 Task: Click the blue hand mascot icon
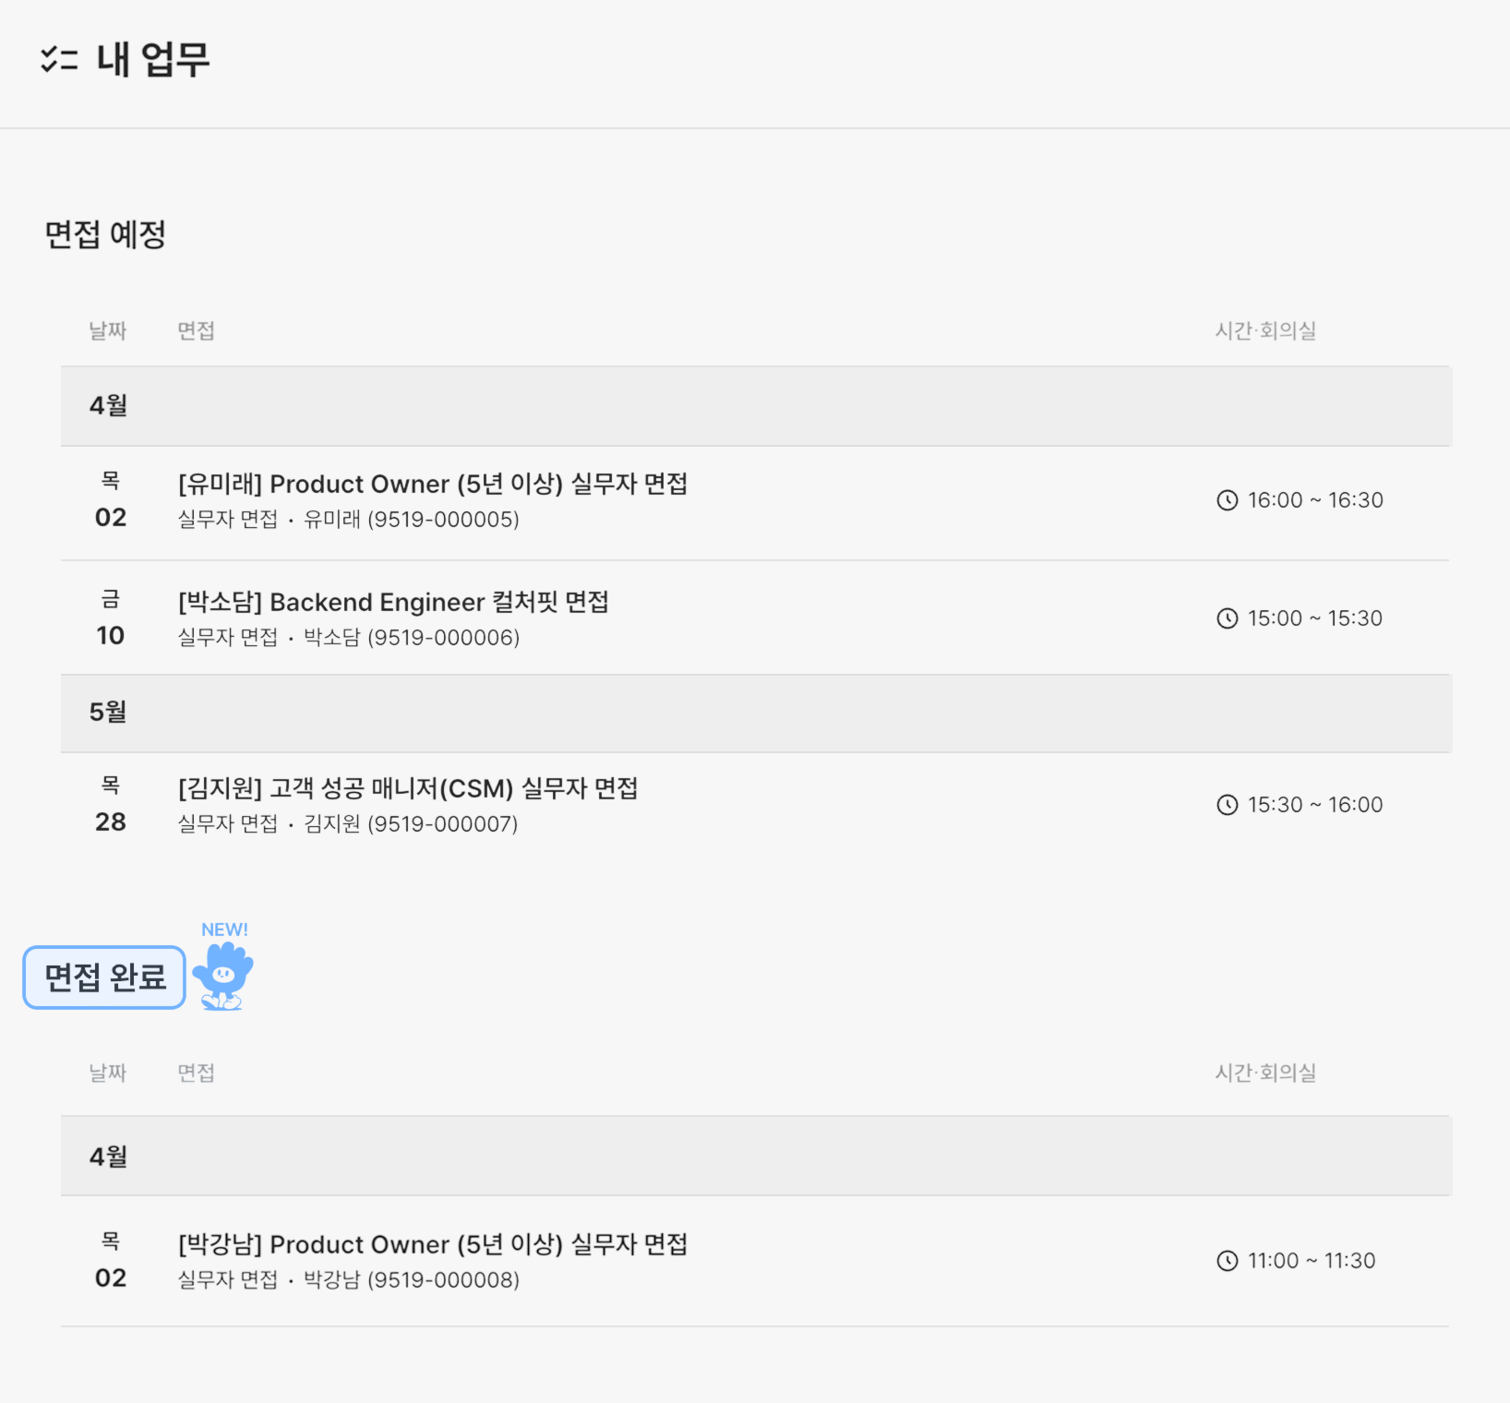222,977
